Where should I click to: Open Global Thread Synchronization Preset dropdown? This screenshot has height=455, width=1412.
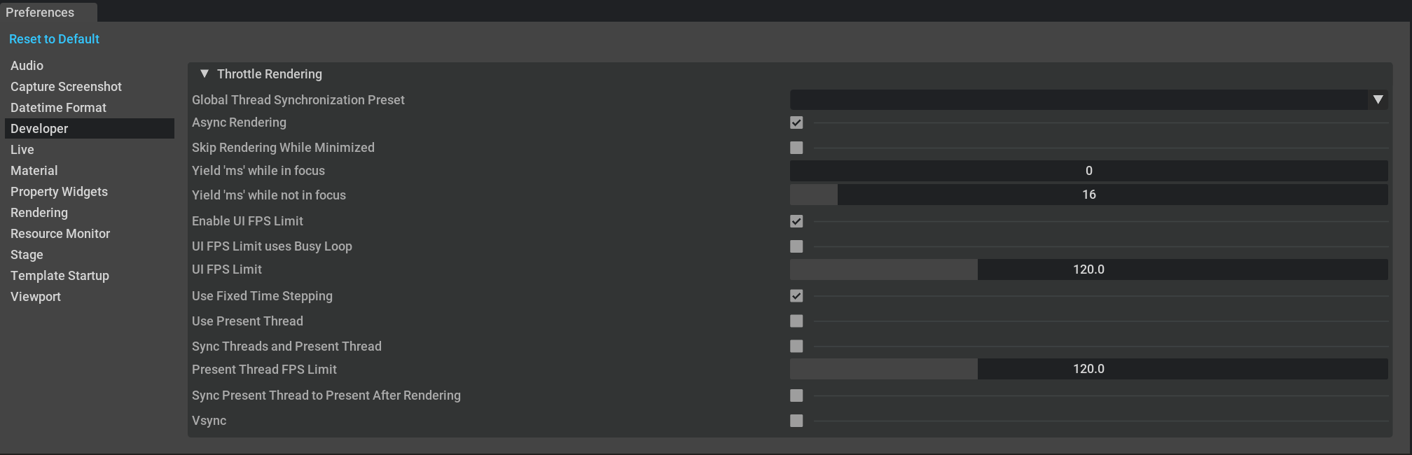(x=1088, y=99)
